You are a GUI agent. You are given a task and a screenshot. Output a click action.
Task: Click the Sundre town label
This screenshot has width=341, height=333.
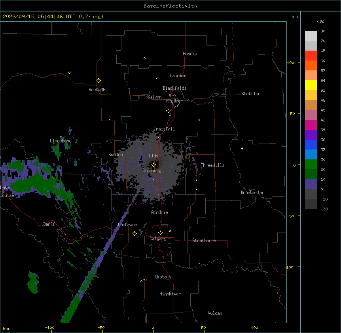[116, 155]
